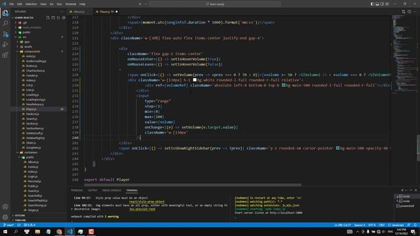Open Source Control view in activity bar
420x236 pixels.
5,34
